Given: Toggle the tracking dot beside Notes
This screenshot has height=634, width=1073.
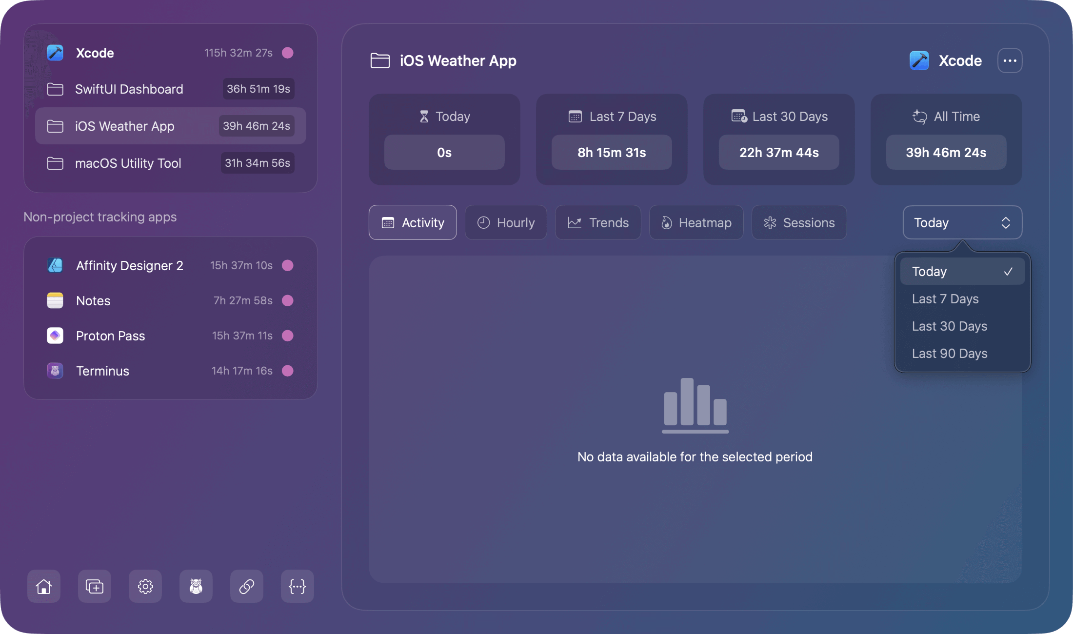Looking at the screenshot, I should [x=288, y=300].
